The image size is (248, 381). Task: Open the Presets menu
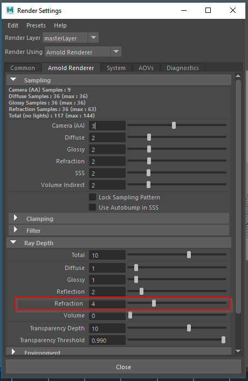[x=36, y=25]
